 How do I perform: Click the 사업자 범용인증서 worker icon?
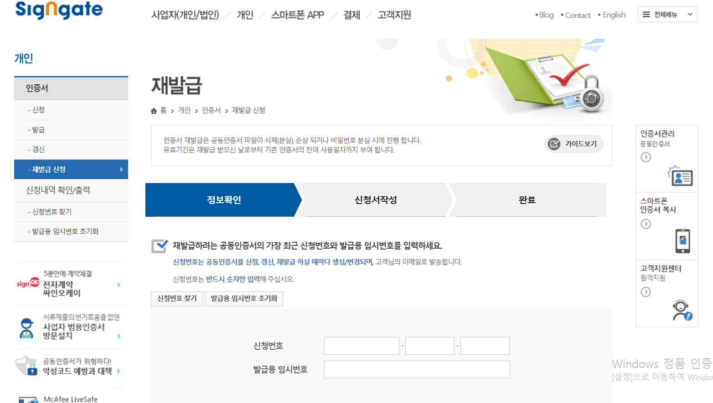point(27,328)
